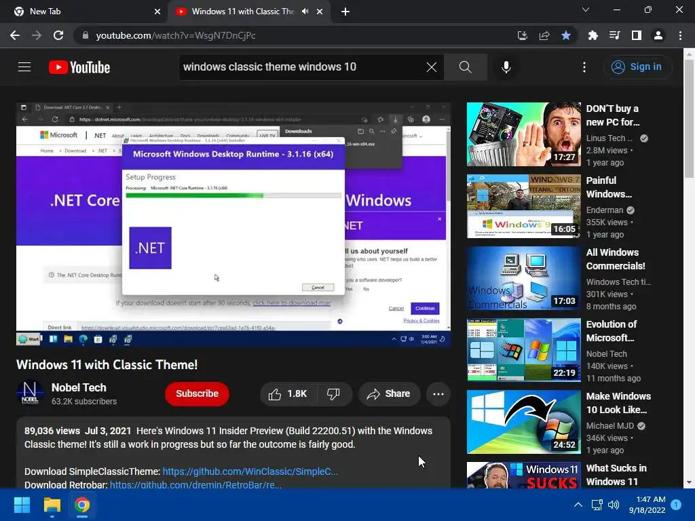Click the Enderman channel name
Viewport: 695px width, 521px height.
[x=605, y=210]
